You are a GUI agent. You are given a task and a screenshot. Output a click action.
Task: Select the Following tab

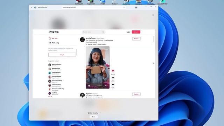coord(54,43)
